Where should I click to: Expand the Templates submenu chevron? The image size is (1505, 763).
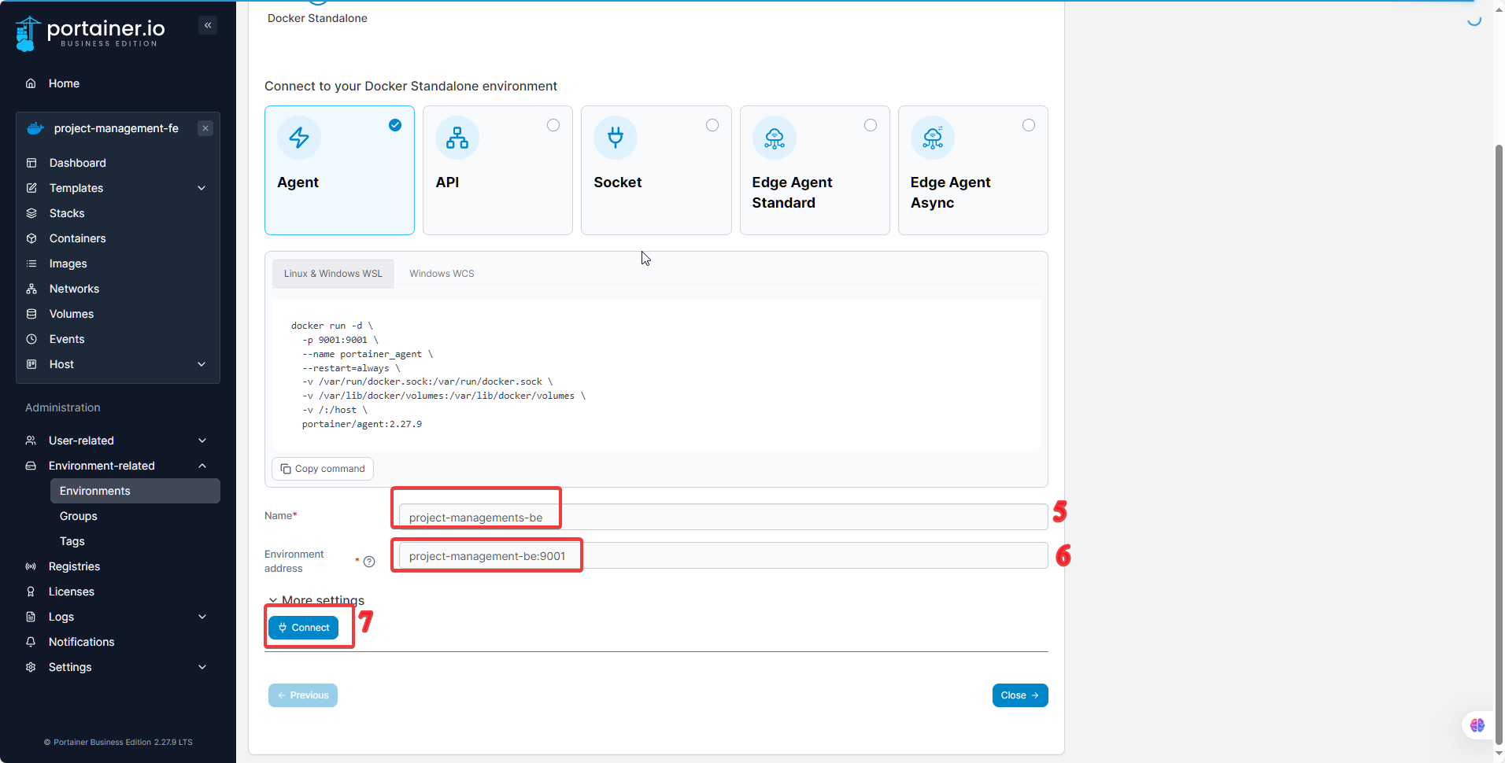click(x=202, y=188)
